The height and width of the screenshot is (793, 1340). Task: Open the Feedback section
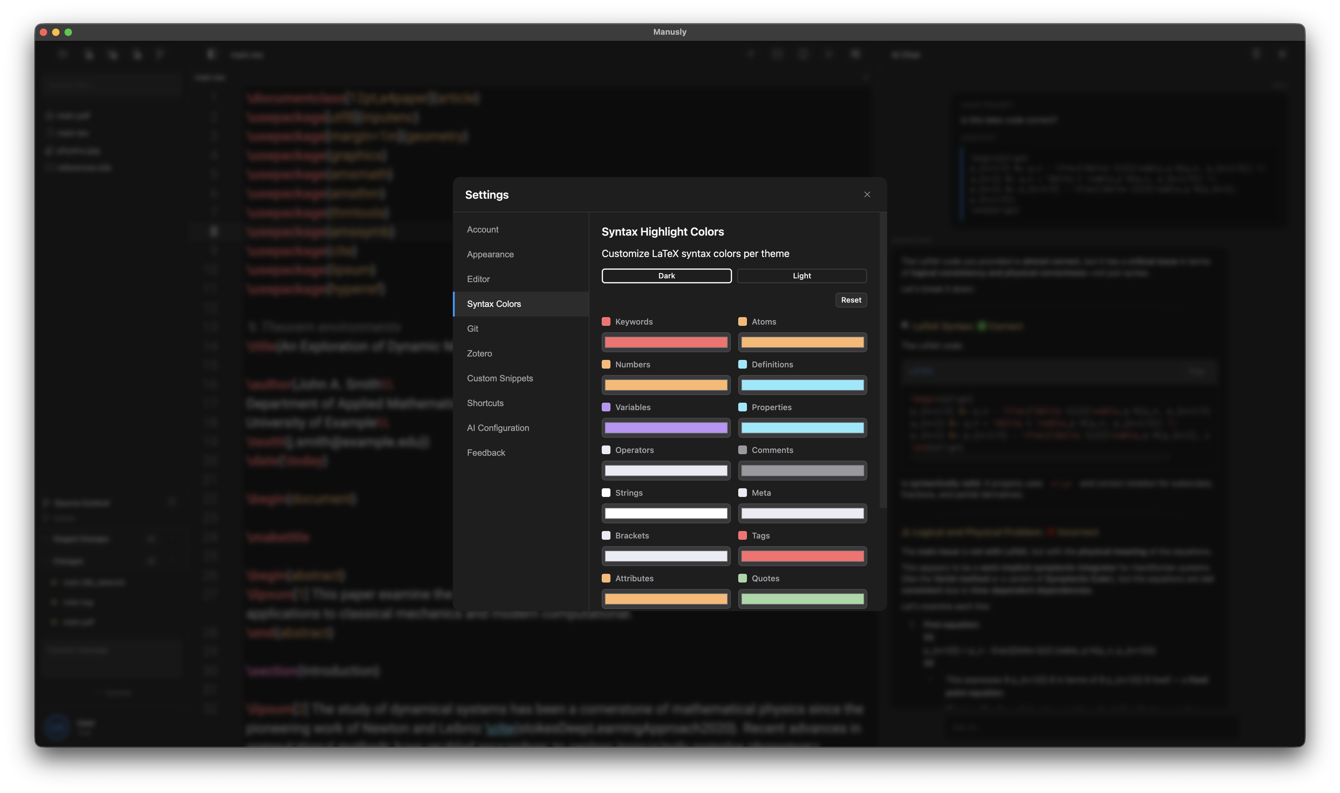[486, 452]
